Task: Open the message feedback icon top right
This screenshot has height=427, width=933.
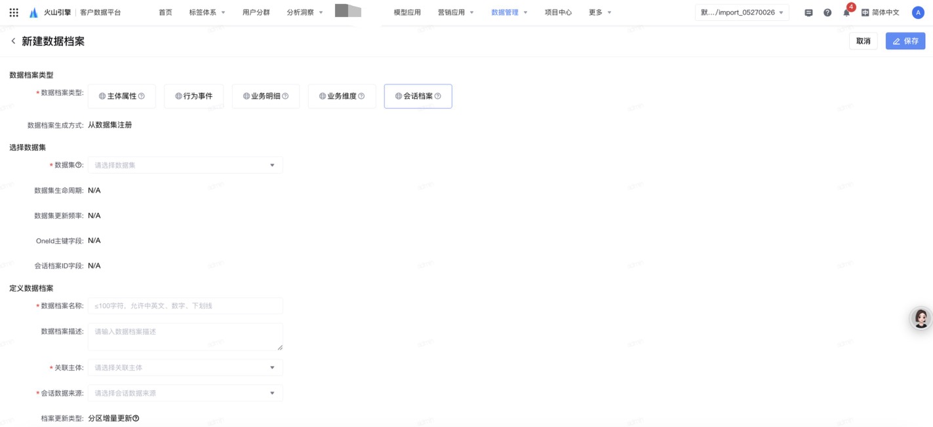Action: [x=808, y=11]
